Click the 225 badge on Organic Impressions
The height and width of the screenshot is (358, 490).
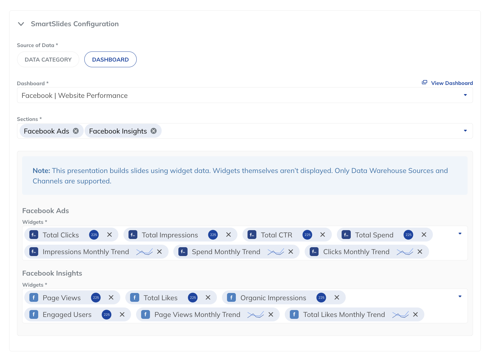tap(321, 297)
